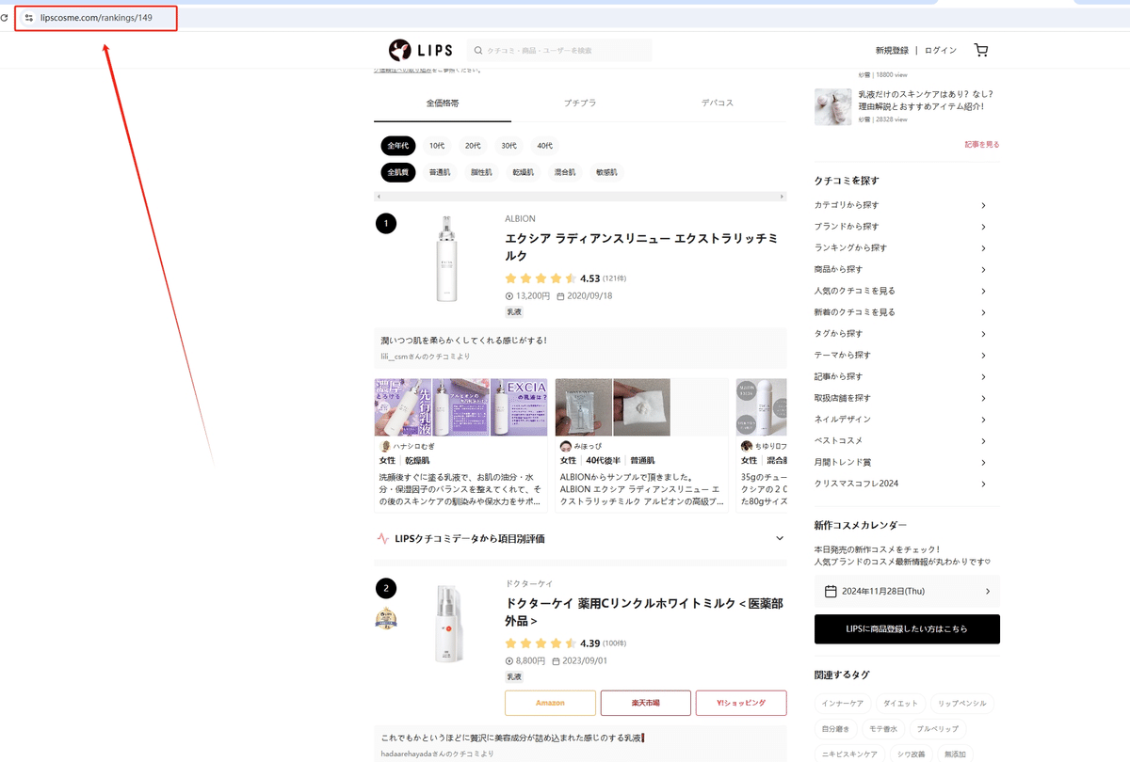This screenshot has height=762, width=1130.
Task: Click the リップペンシル tag
Action: pos(961,703)
